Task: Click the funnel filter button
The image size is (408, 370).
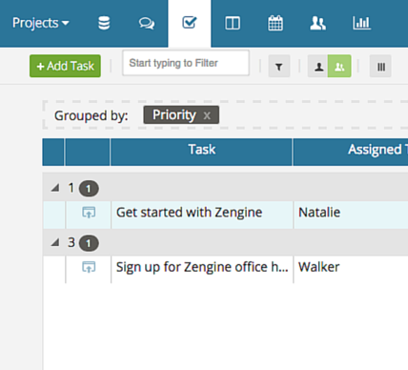Action: pos(279,67)
